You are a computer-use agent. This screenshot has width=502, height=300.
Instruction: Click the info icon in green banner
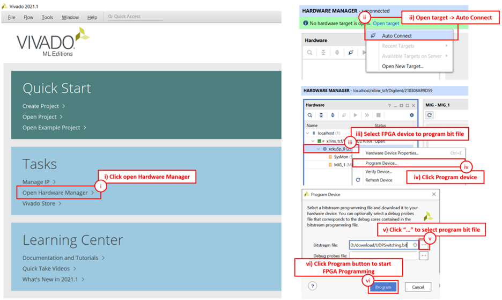(305, 23)
